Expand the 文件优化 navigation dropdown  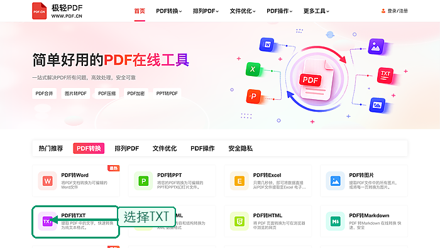tap(243, 11)
